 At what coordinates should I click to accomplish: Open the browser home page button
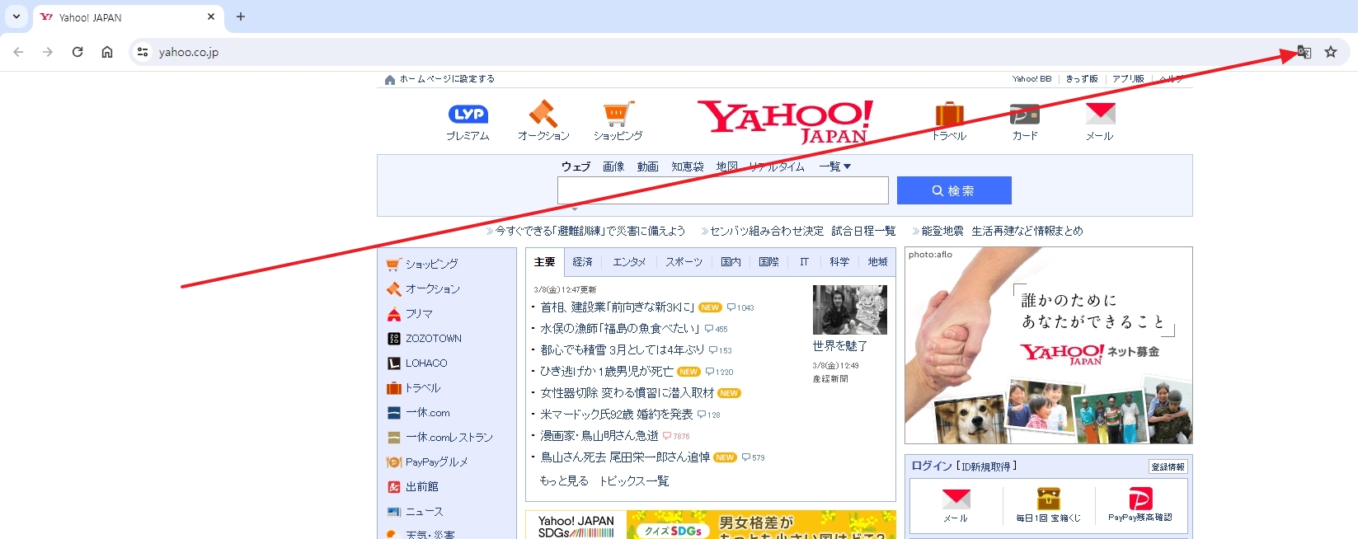pyautogui.click(x=107, y=52)
